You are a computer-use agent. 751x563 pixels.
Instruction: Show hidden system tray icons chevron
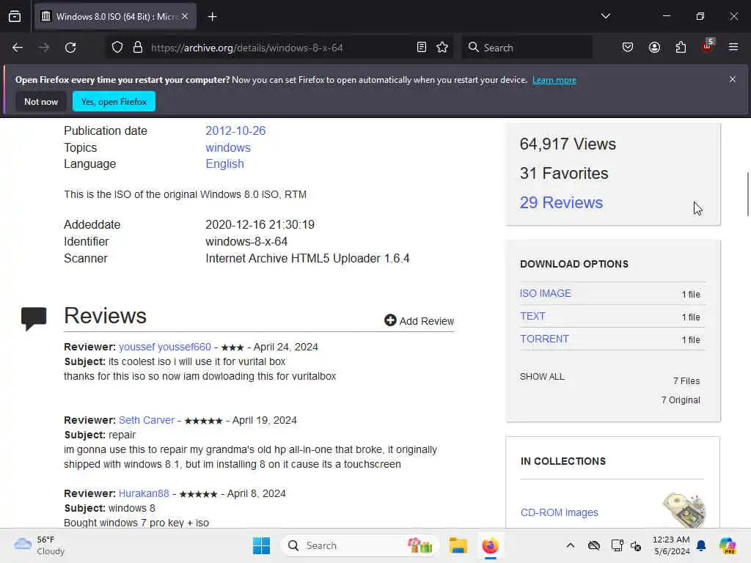click(x=570, y=545)
